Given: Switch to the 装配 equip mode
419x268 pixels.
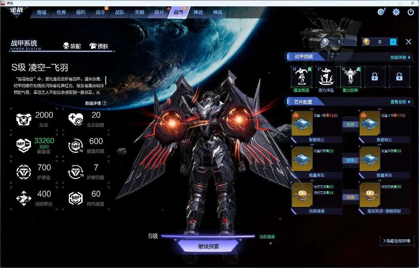Looking at the screenshot, I should (x=72, y=46).
